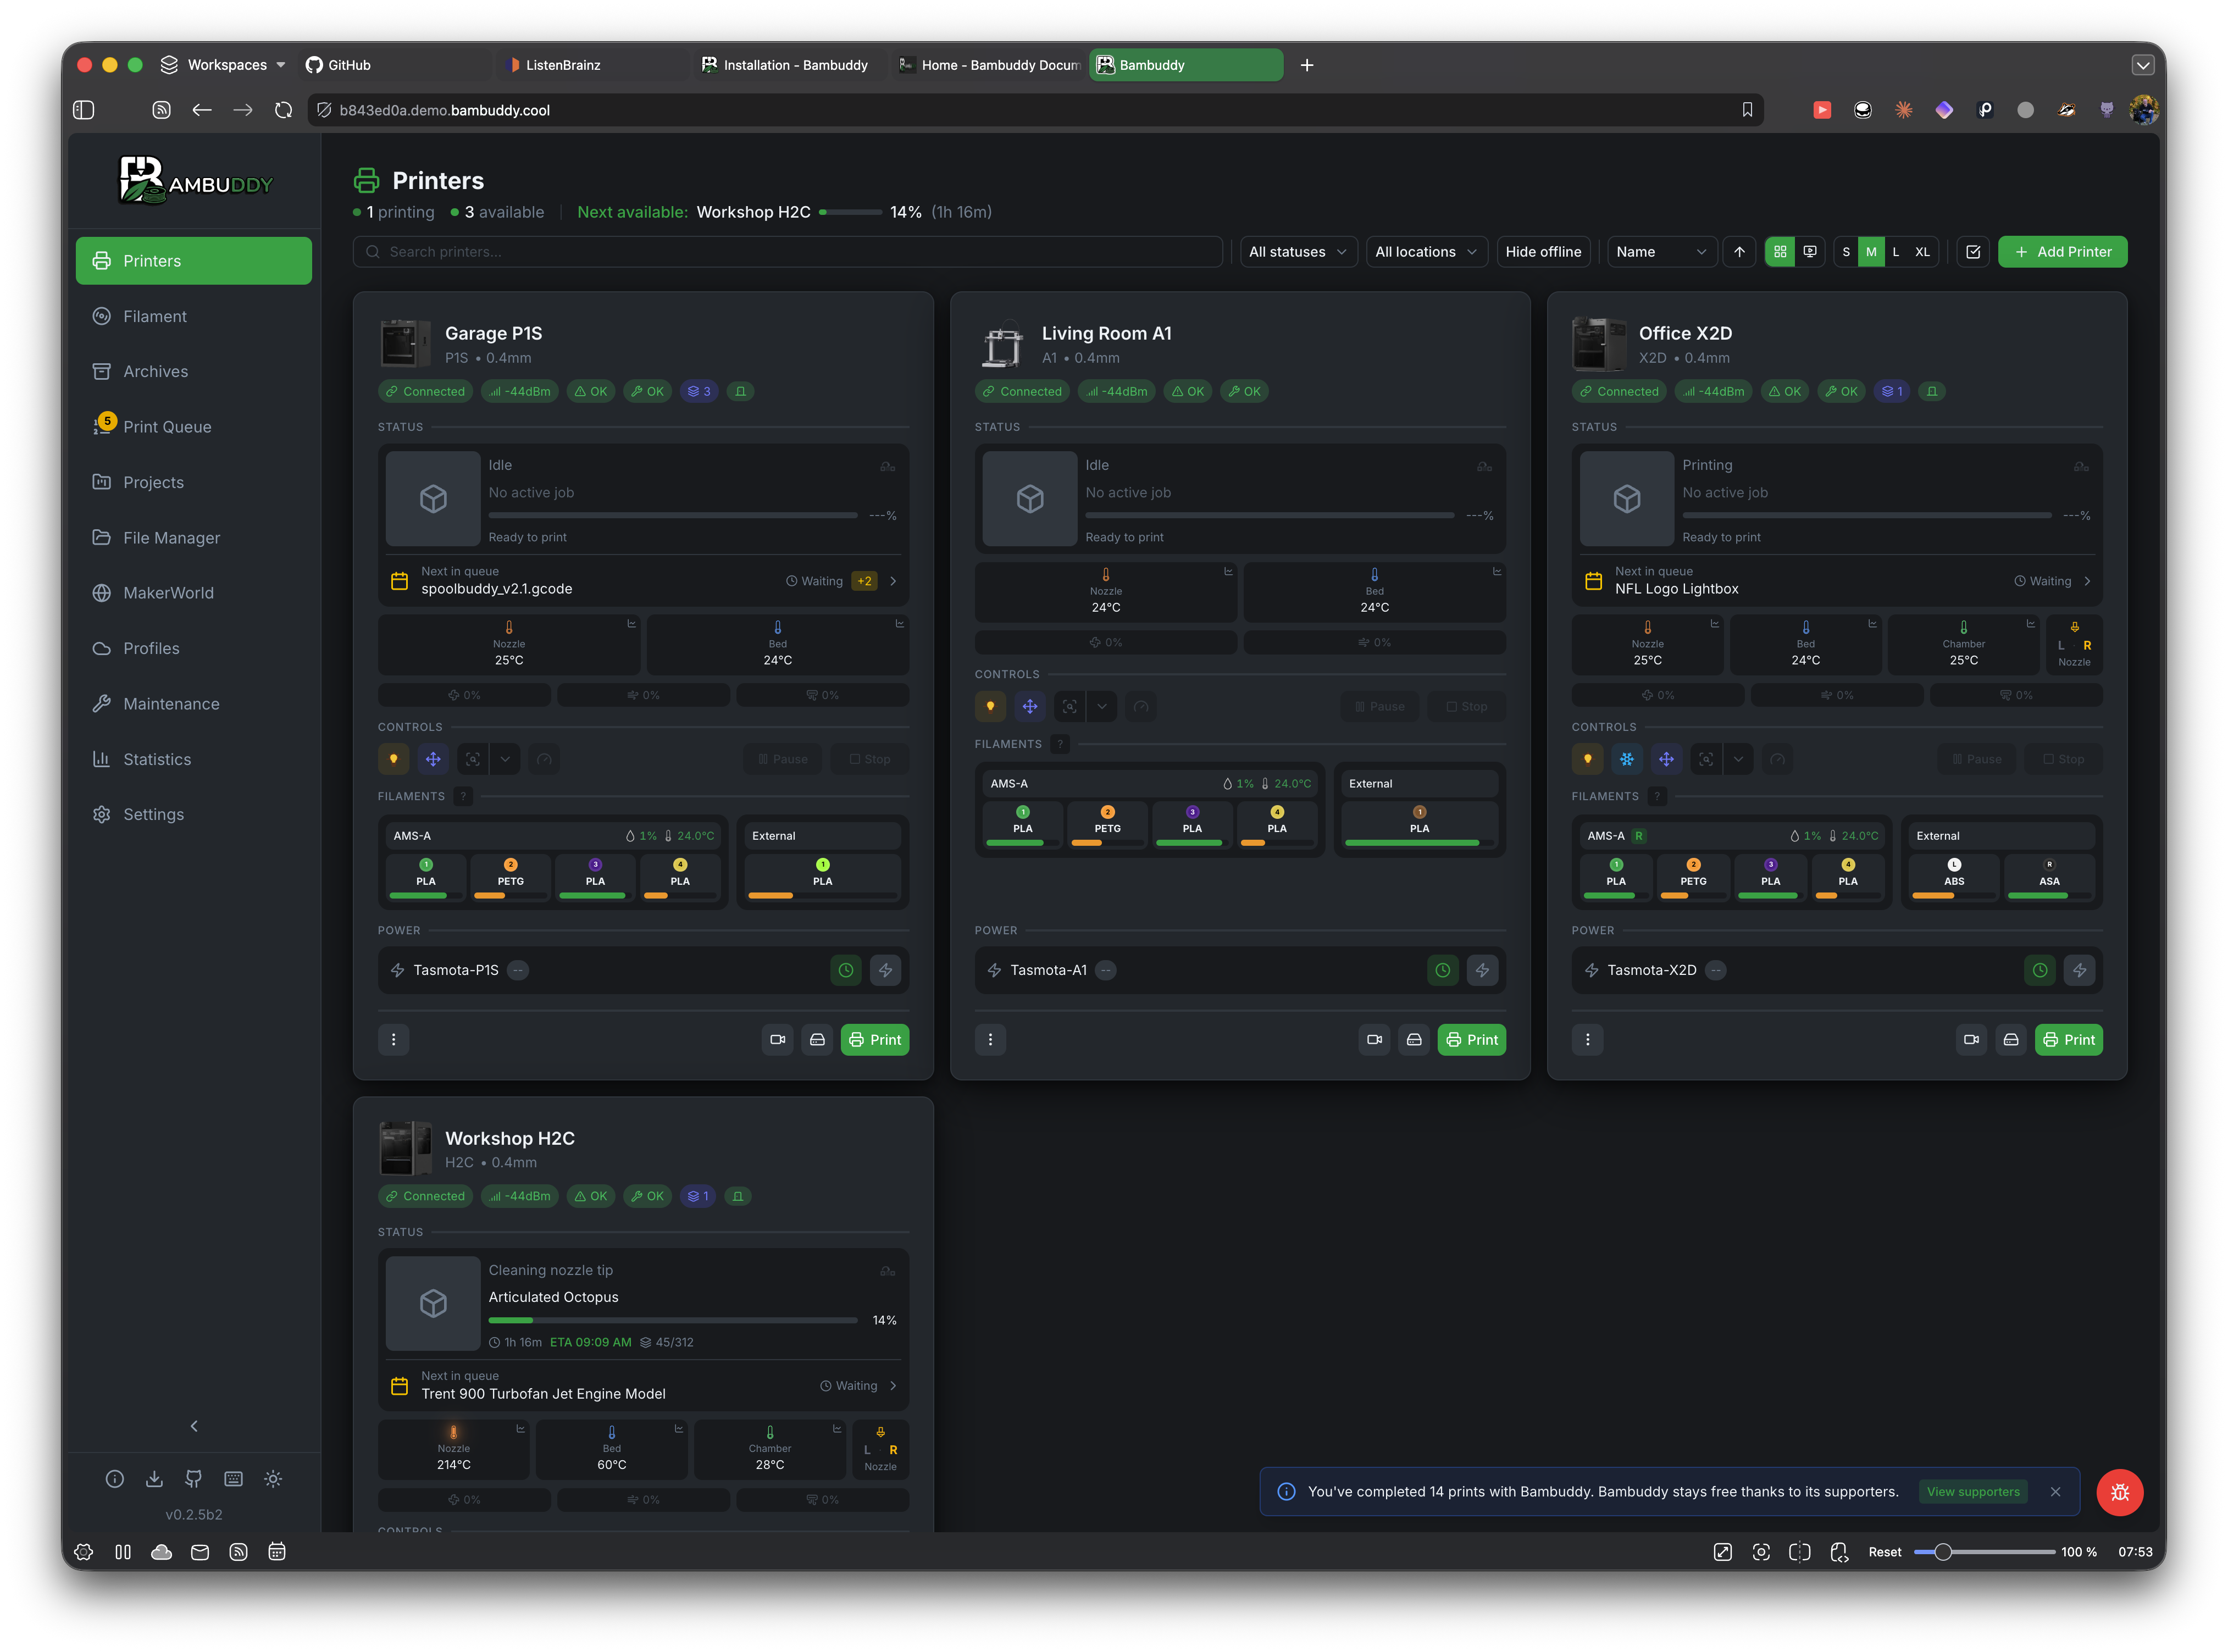Switch to monitor display view

1810,252
